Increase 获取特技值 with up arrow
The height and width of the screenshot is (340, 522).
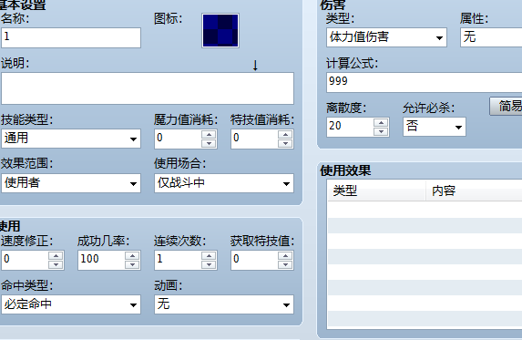coord(285,256)
